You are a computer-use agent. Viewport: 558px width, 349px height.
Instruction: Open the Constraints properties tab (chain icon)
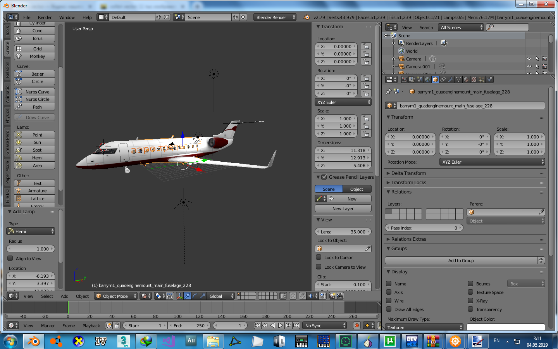443,79
